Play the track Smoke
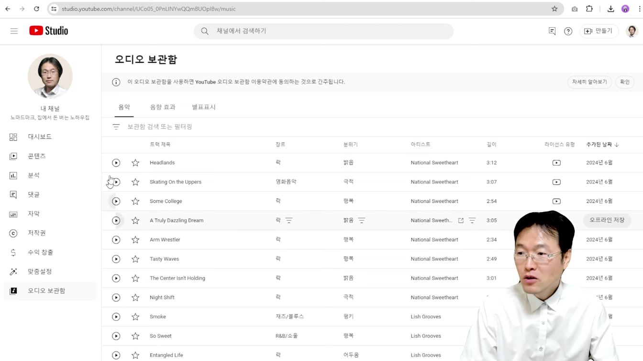 116,317
